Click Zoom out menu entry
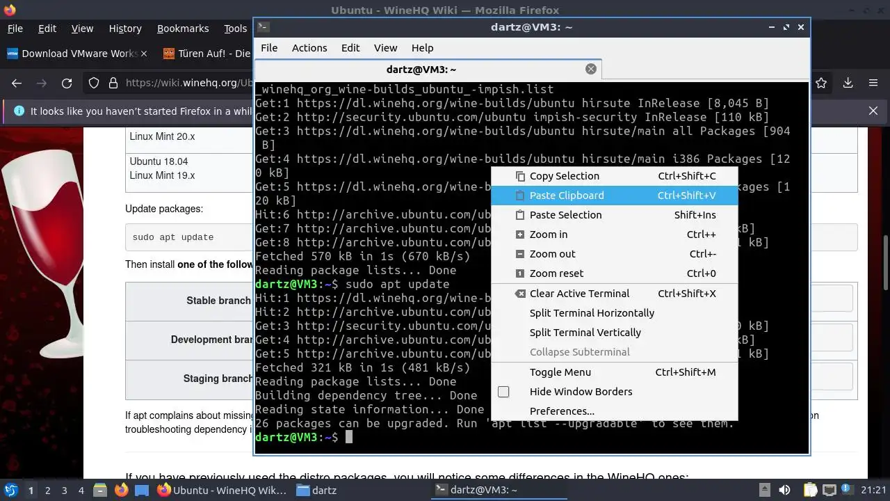Viewport: 890px width, 501px height. 615,254
